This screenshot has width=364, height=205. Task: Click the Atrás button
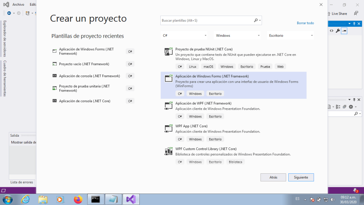pyautogui.click(x=273, y=177)
